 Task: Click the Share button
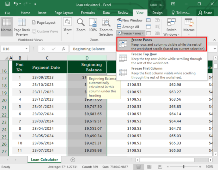205,13
